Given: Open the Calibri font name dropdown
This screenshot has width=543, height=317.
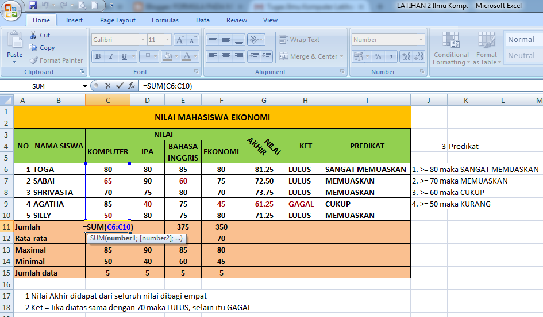Looking at the screenshot, I should point(143,40).
